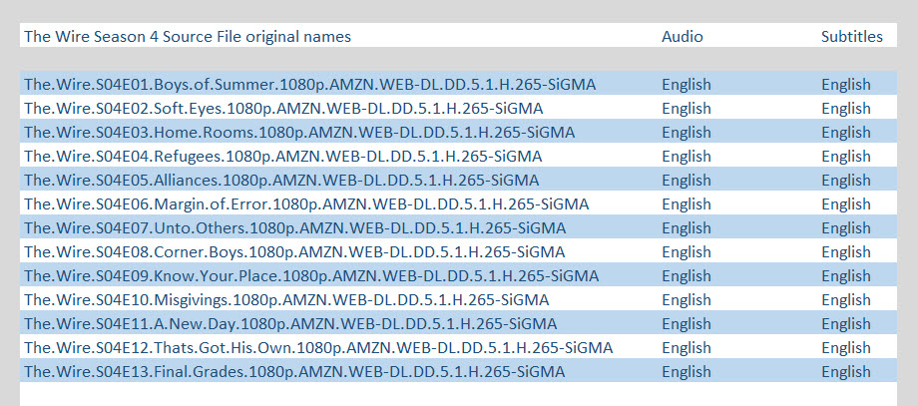The image size is (918, 406).
Task: Click the Audio cell in the S04E13 row
Action: [x=687, y=372]
